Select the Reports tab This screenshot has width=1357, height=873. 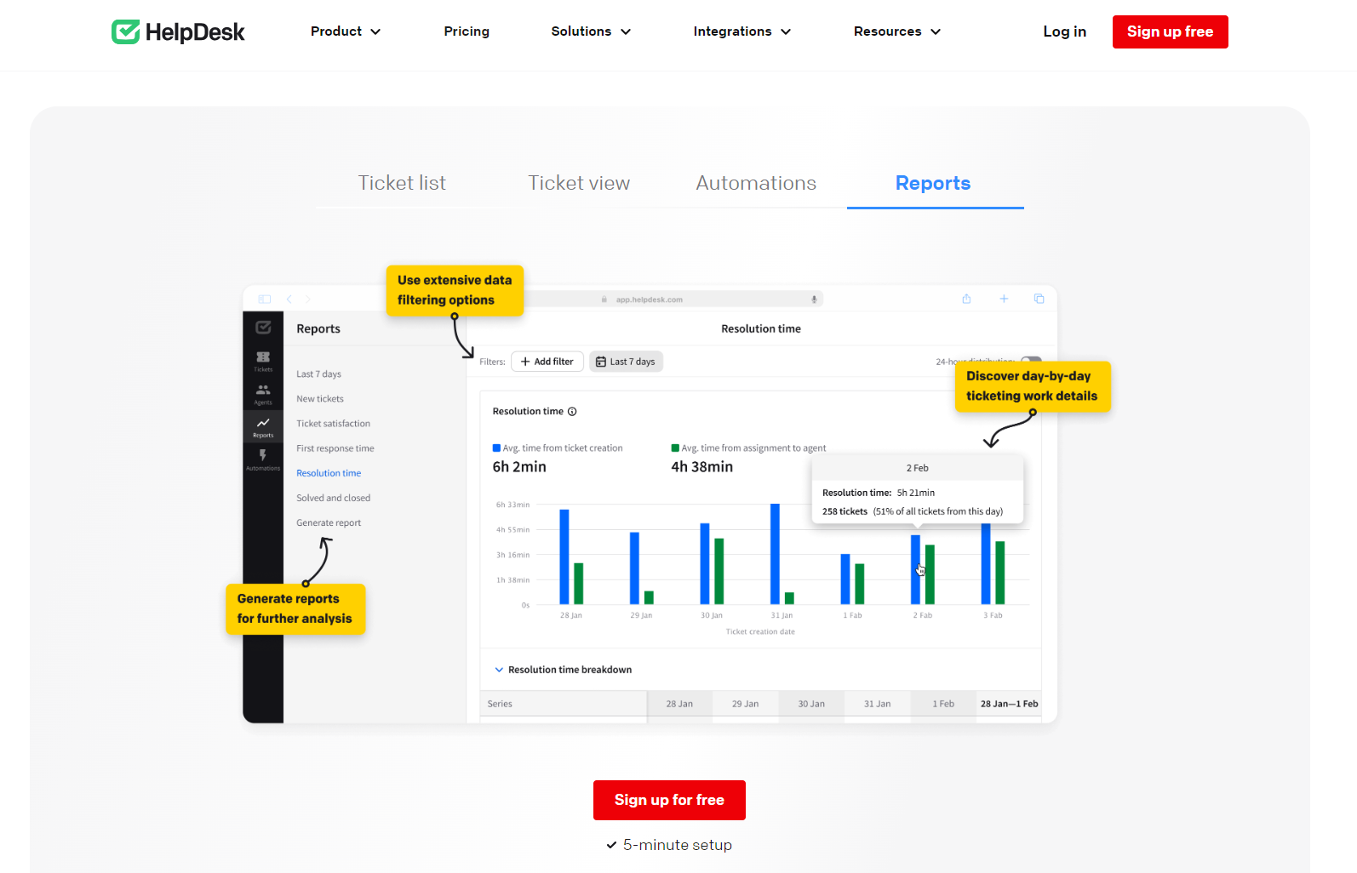click(x=933, y=183)
